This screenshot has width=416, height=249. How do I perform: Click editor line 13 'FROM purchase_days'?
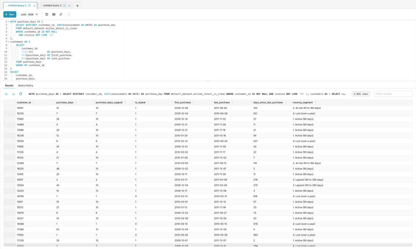coord(29,62)
